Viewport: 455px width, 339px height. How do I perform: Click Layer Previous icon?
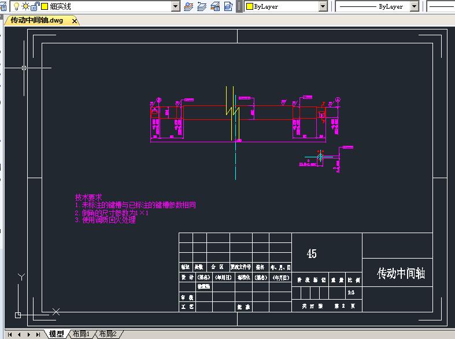(202, 6)
